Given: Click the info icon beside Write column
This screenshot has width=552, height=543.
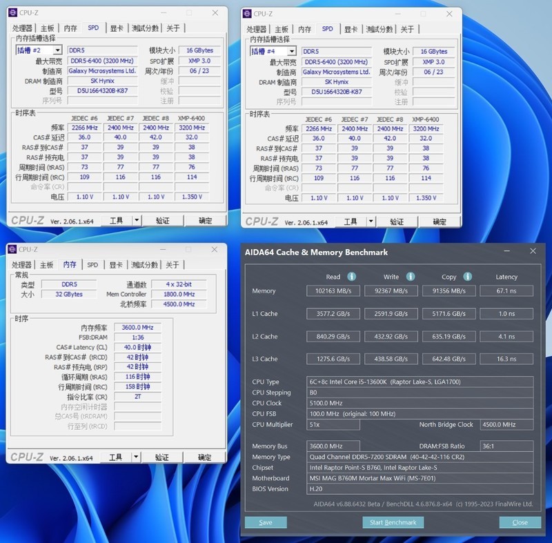Looking at the screenshot, I should coord(410,277).
